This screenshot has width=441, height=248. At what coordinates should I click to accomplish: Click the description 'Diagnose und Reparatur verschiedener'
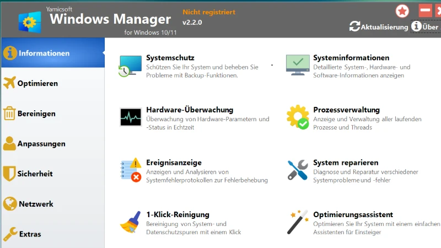365,172
